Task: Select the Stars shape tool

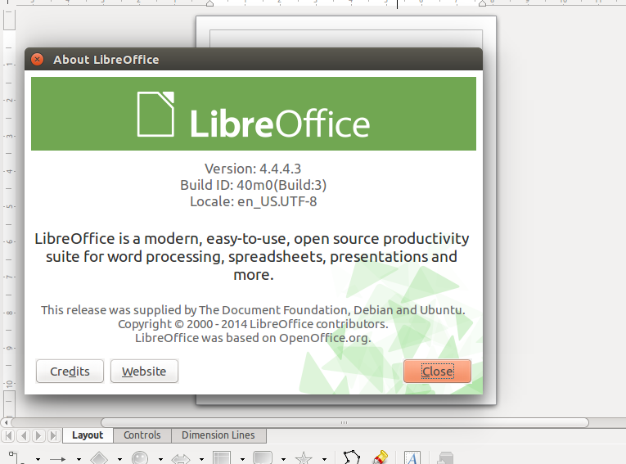Action: [304, 458]
